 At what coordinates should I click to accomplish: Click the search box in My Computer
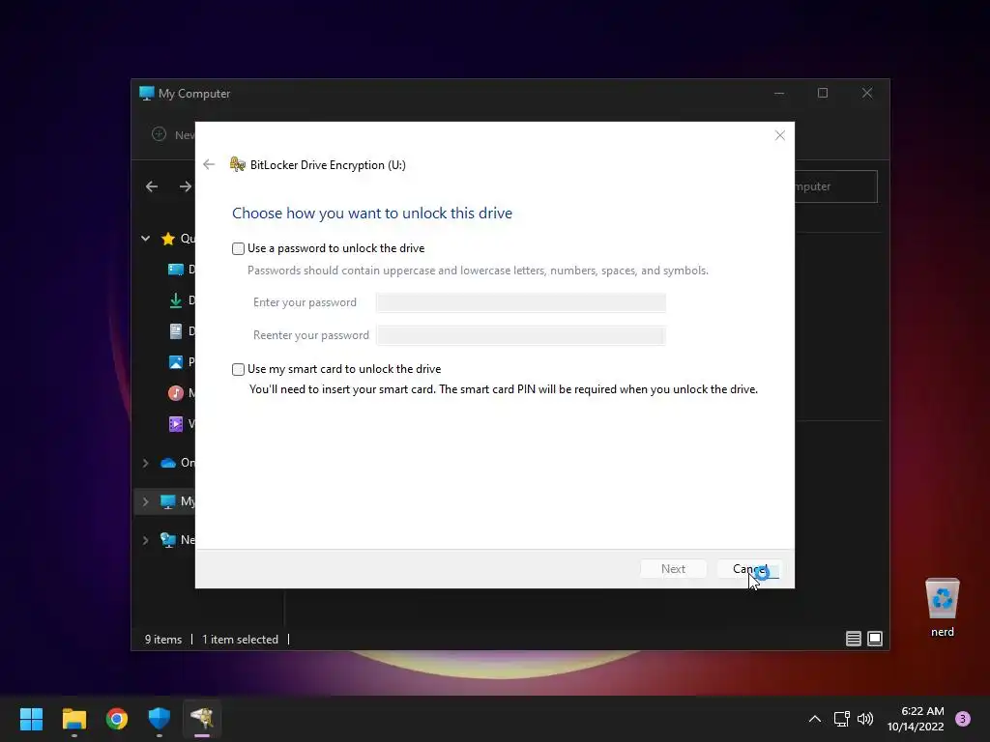click(836, 186)
